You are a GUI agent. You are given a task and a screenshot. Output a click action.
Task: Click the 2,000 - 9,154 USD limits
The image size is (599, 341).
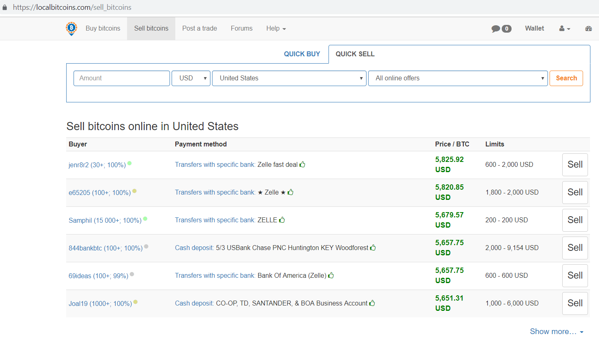512,248
